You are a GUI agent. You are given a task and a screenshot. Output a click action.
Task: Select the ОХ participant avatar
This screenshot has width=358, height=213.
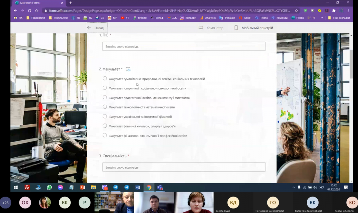25,203
